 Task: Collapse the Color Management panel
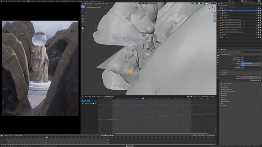point(226,55)
